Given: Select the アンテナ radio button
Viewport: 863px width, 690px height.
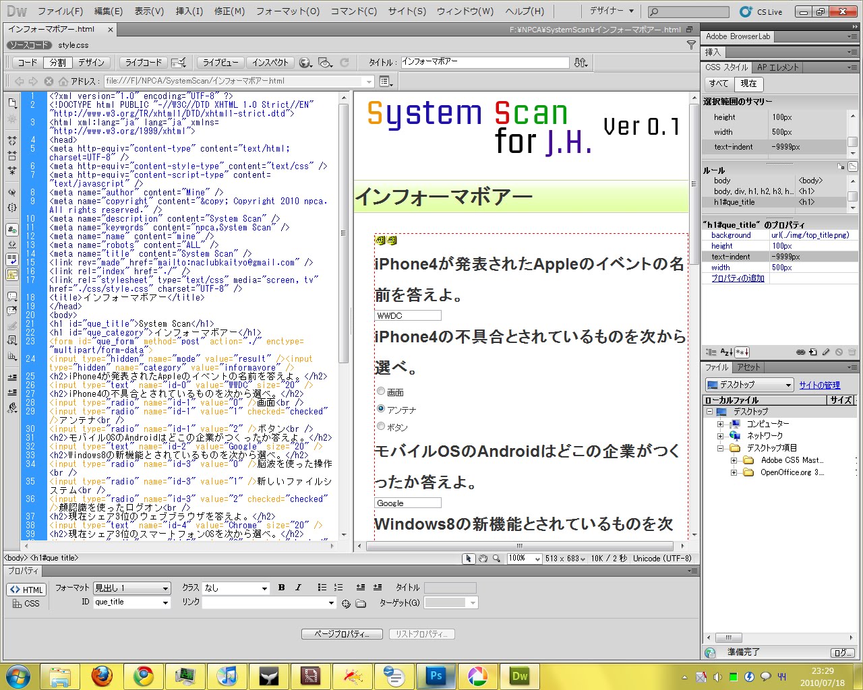Looking at the screenshot, I should (x=381, y=409).
